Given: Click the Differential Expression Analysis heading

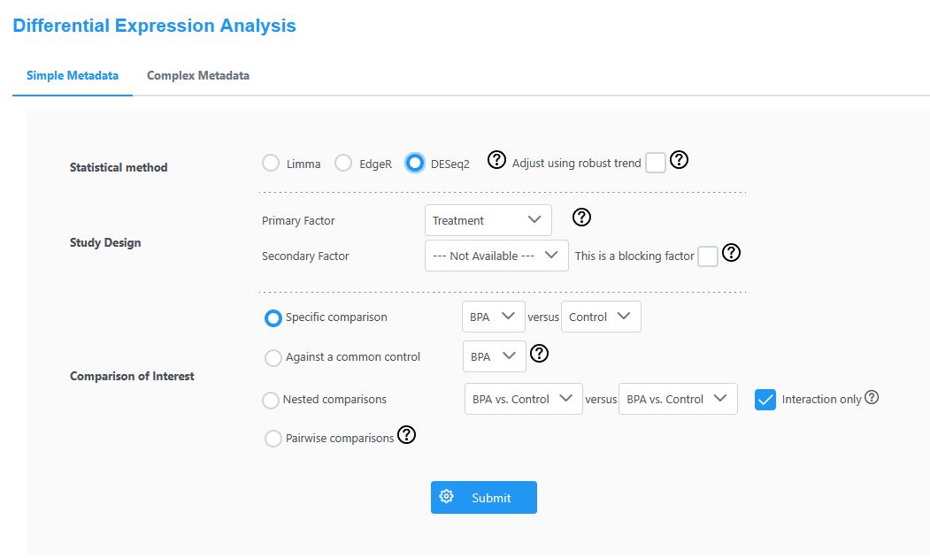Looking at the screenshot, I should pos(154,26).
